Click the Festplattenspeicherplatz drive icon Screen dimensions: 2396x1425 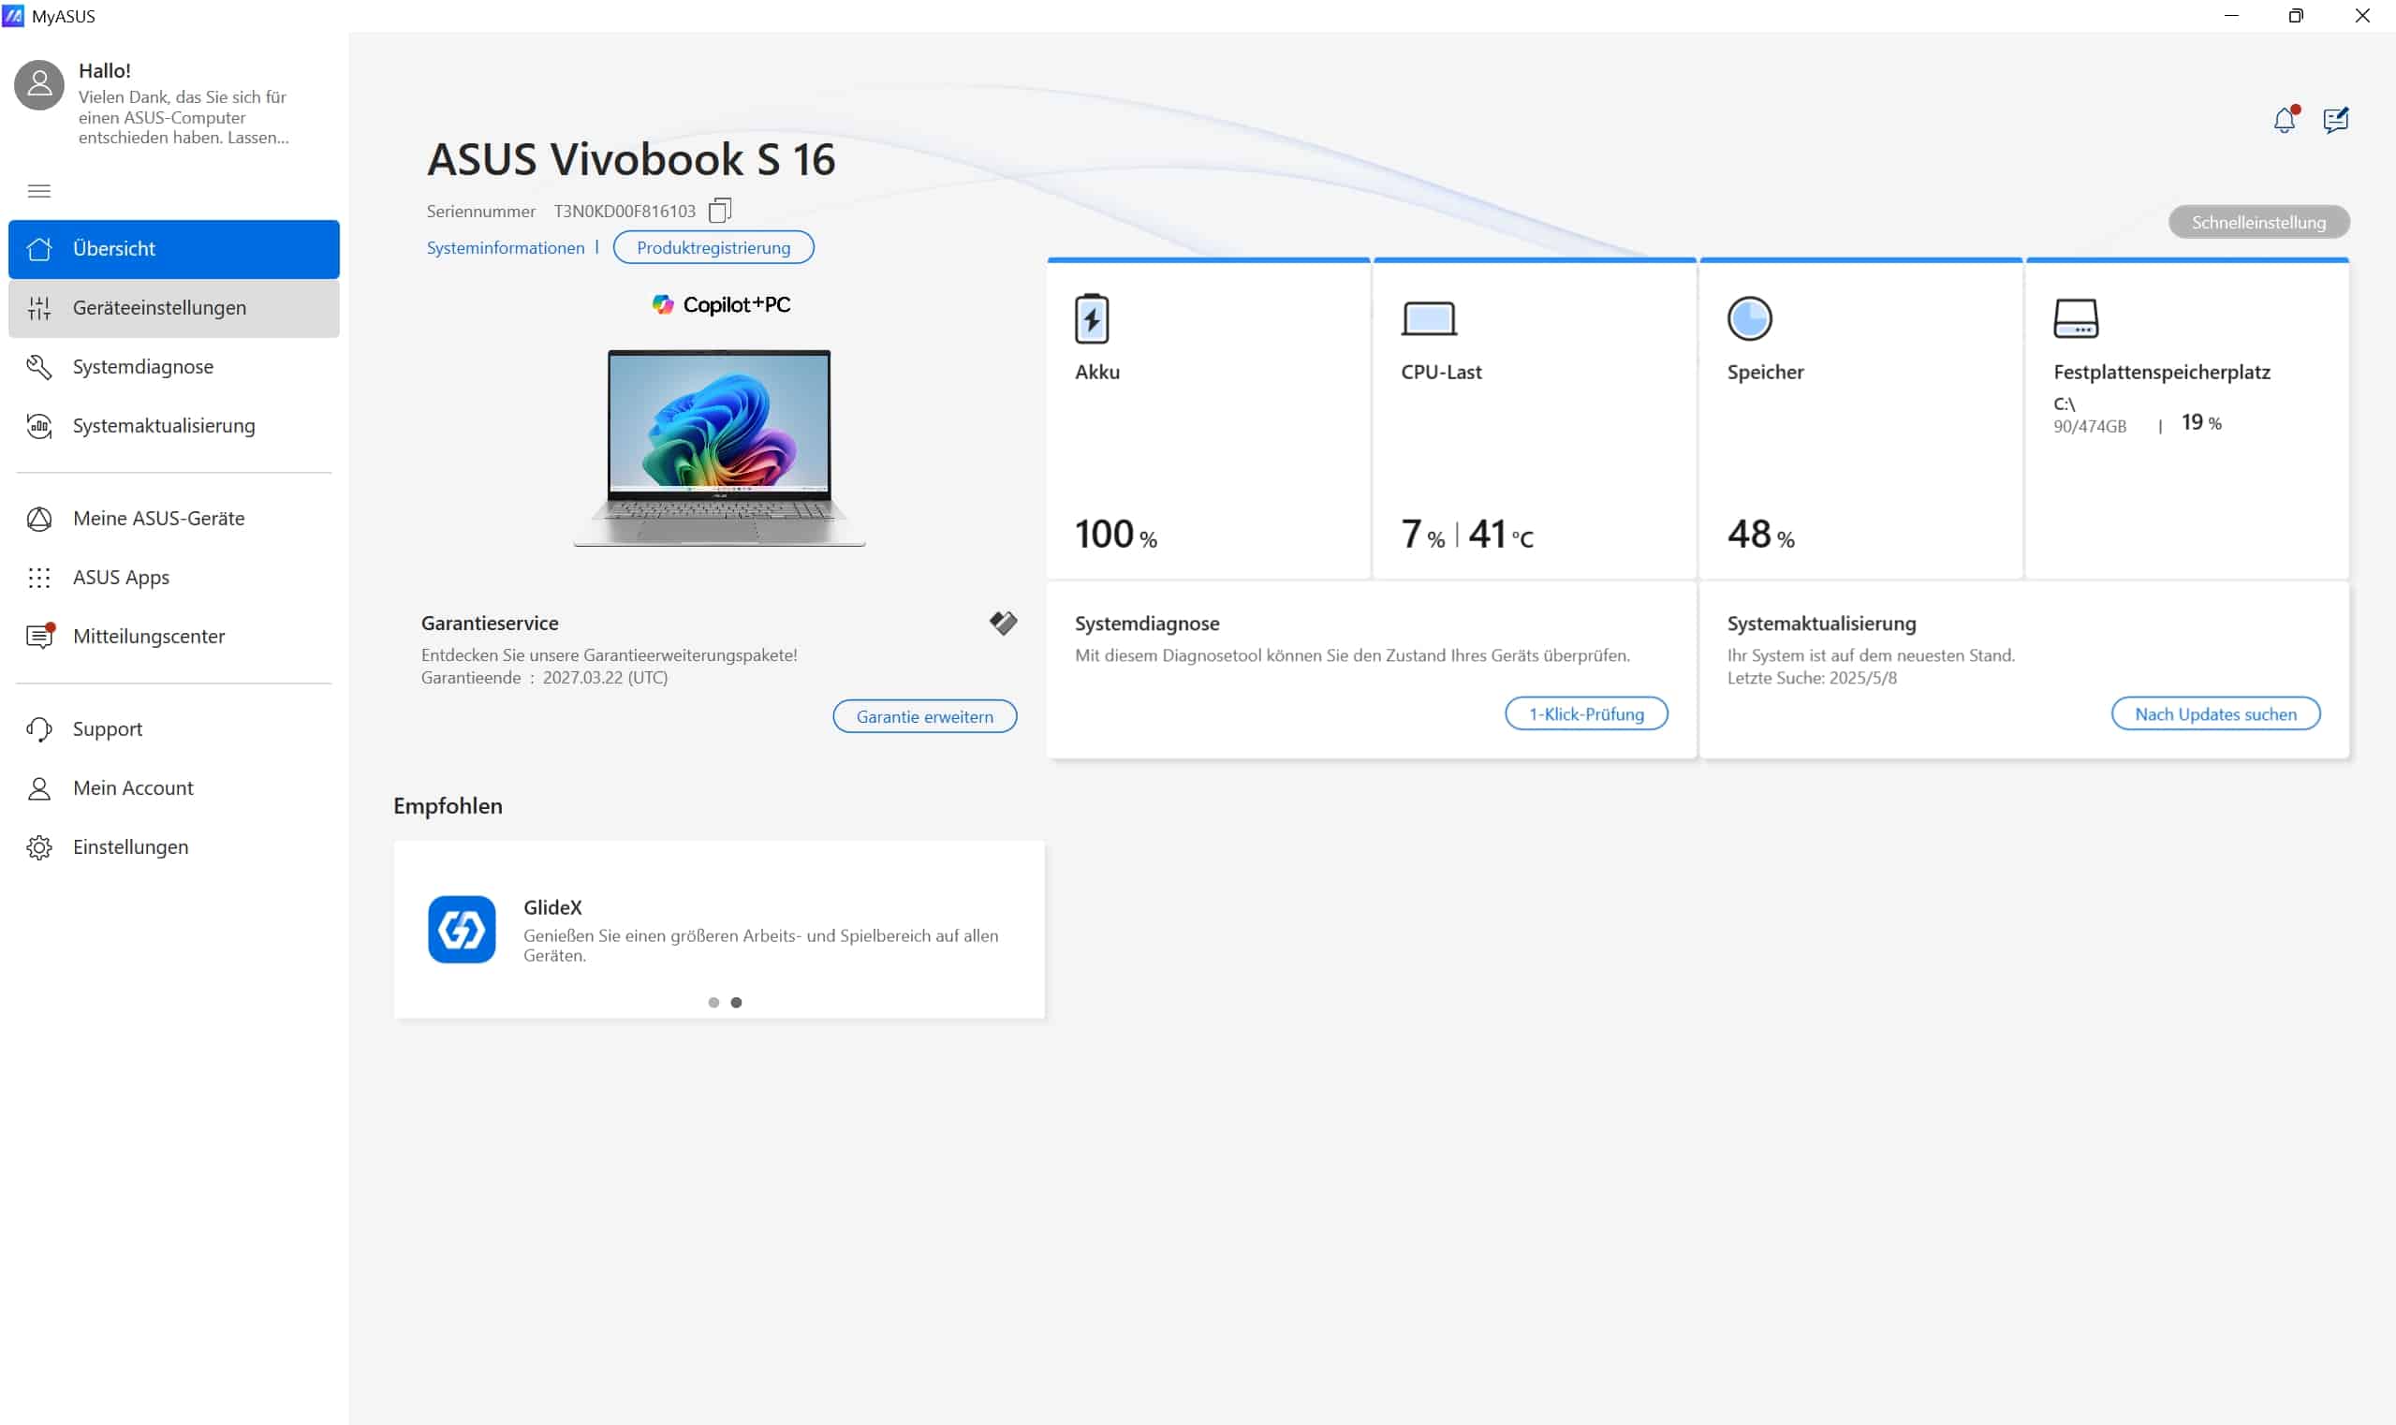click(2075, 319)
